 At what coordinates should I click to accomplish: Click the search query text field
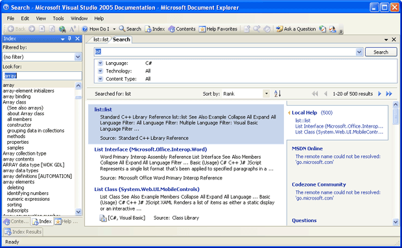tap(226, 52)
